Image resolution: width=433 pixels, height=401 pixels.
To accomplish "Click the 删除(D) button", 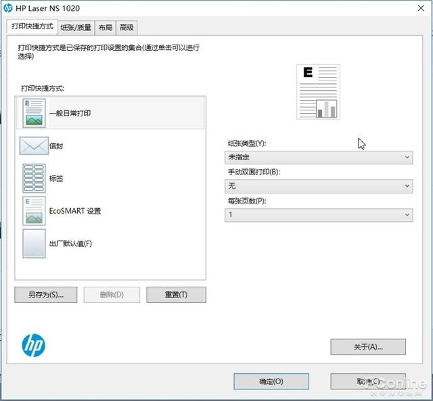I will coord(112,295).
